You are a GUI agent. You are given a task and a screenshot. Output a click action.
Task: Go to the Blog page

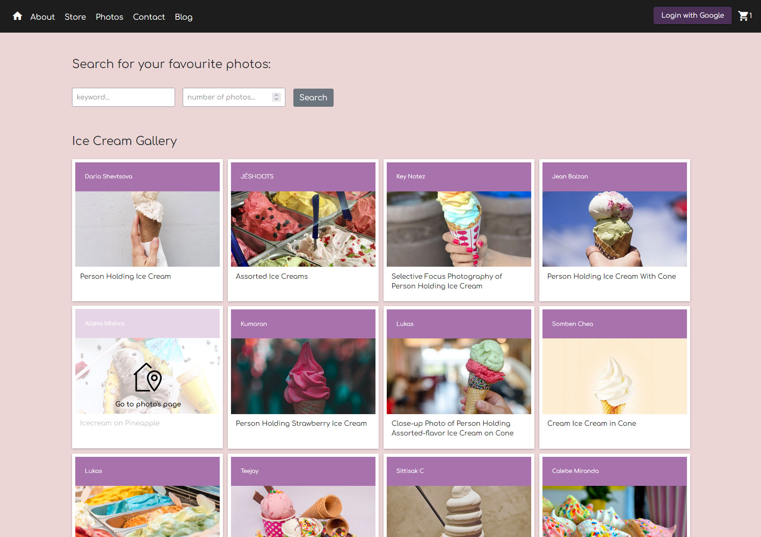point(183,17)
